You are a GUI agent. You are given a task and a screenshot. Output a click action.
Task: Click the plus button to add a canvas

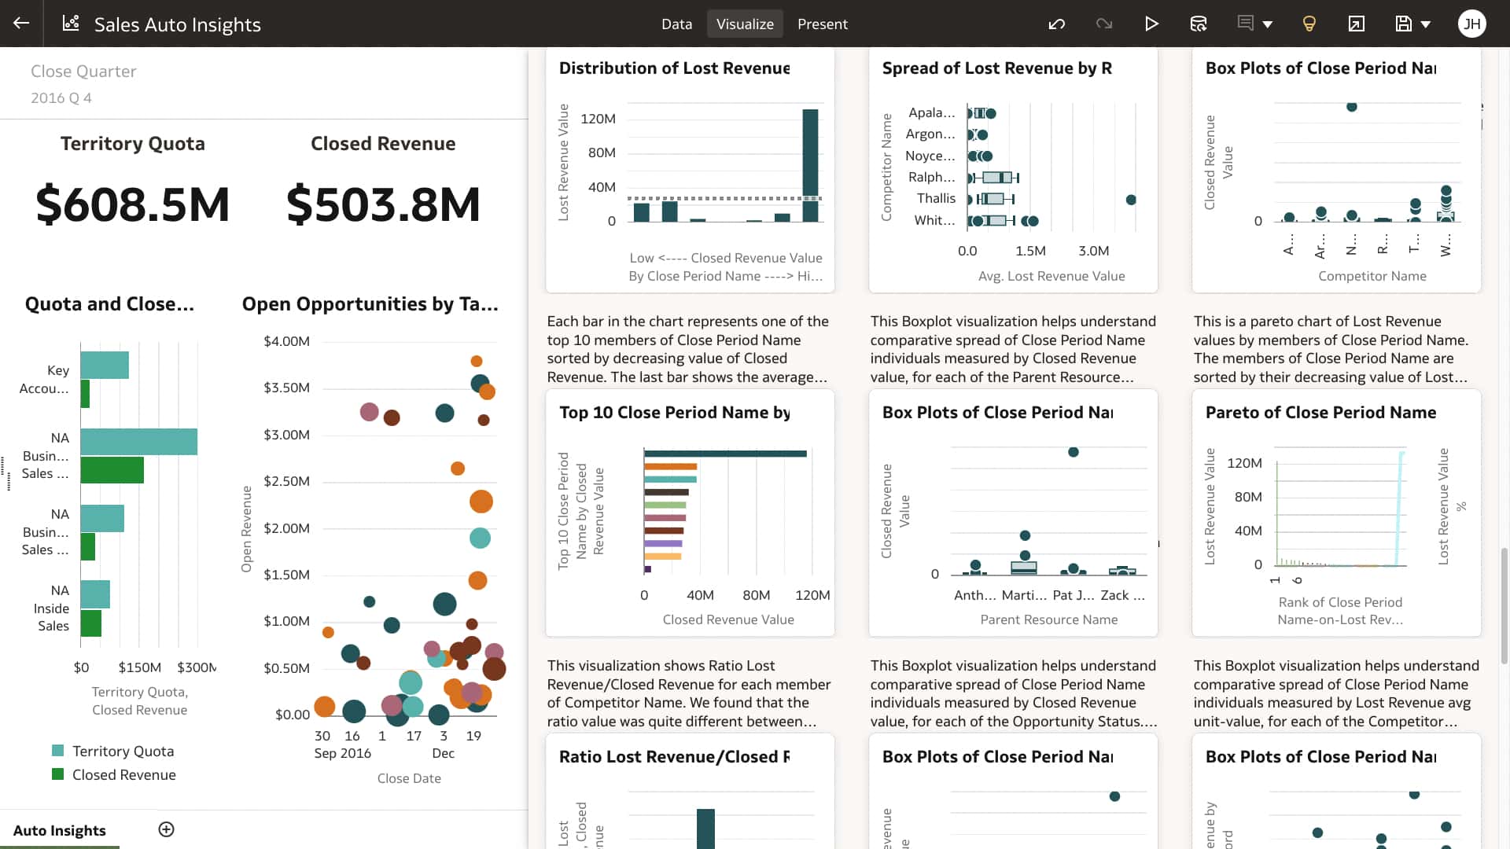click(x=166, y=829)
